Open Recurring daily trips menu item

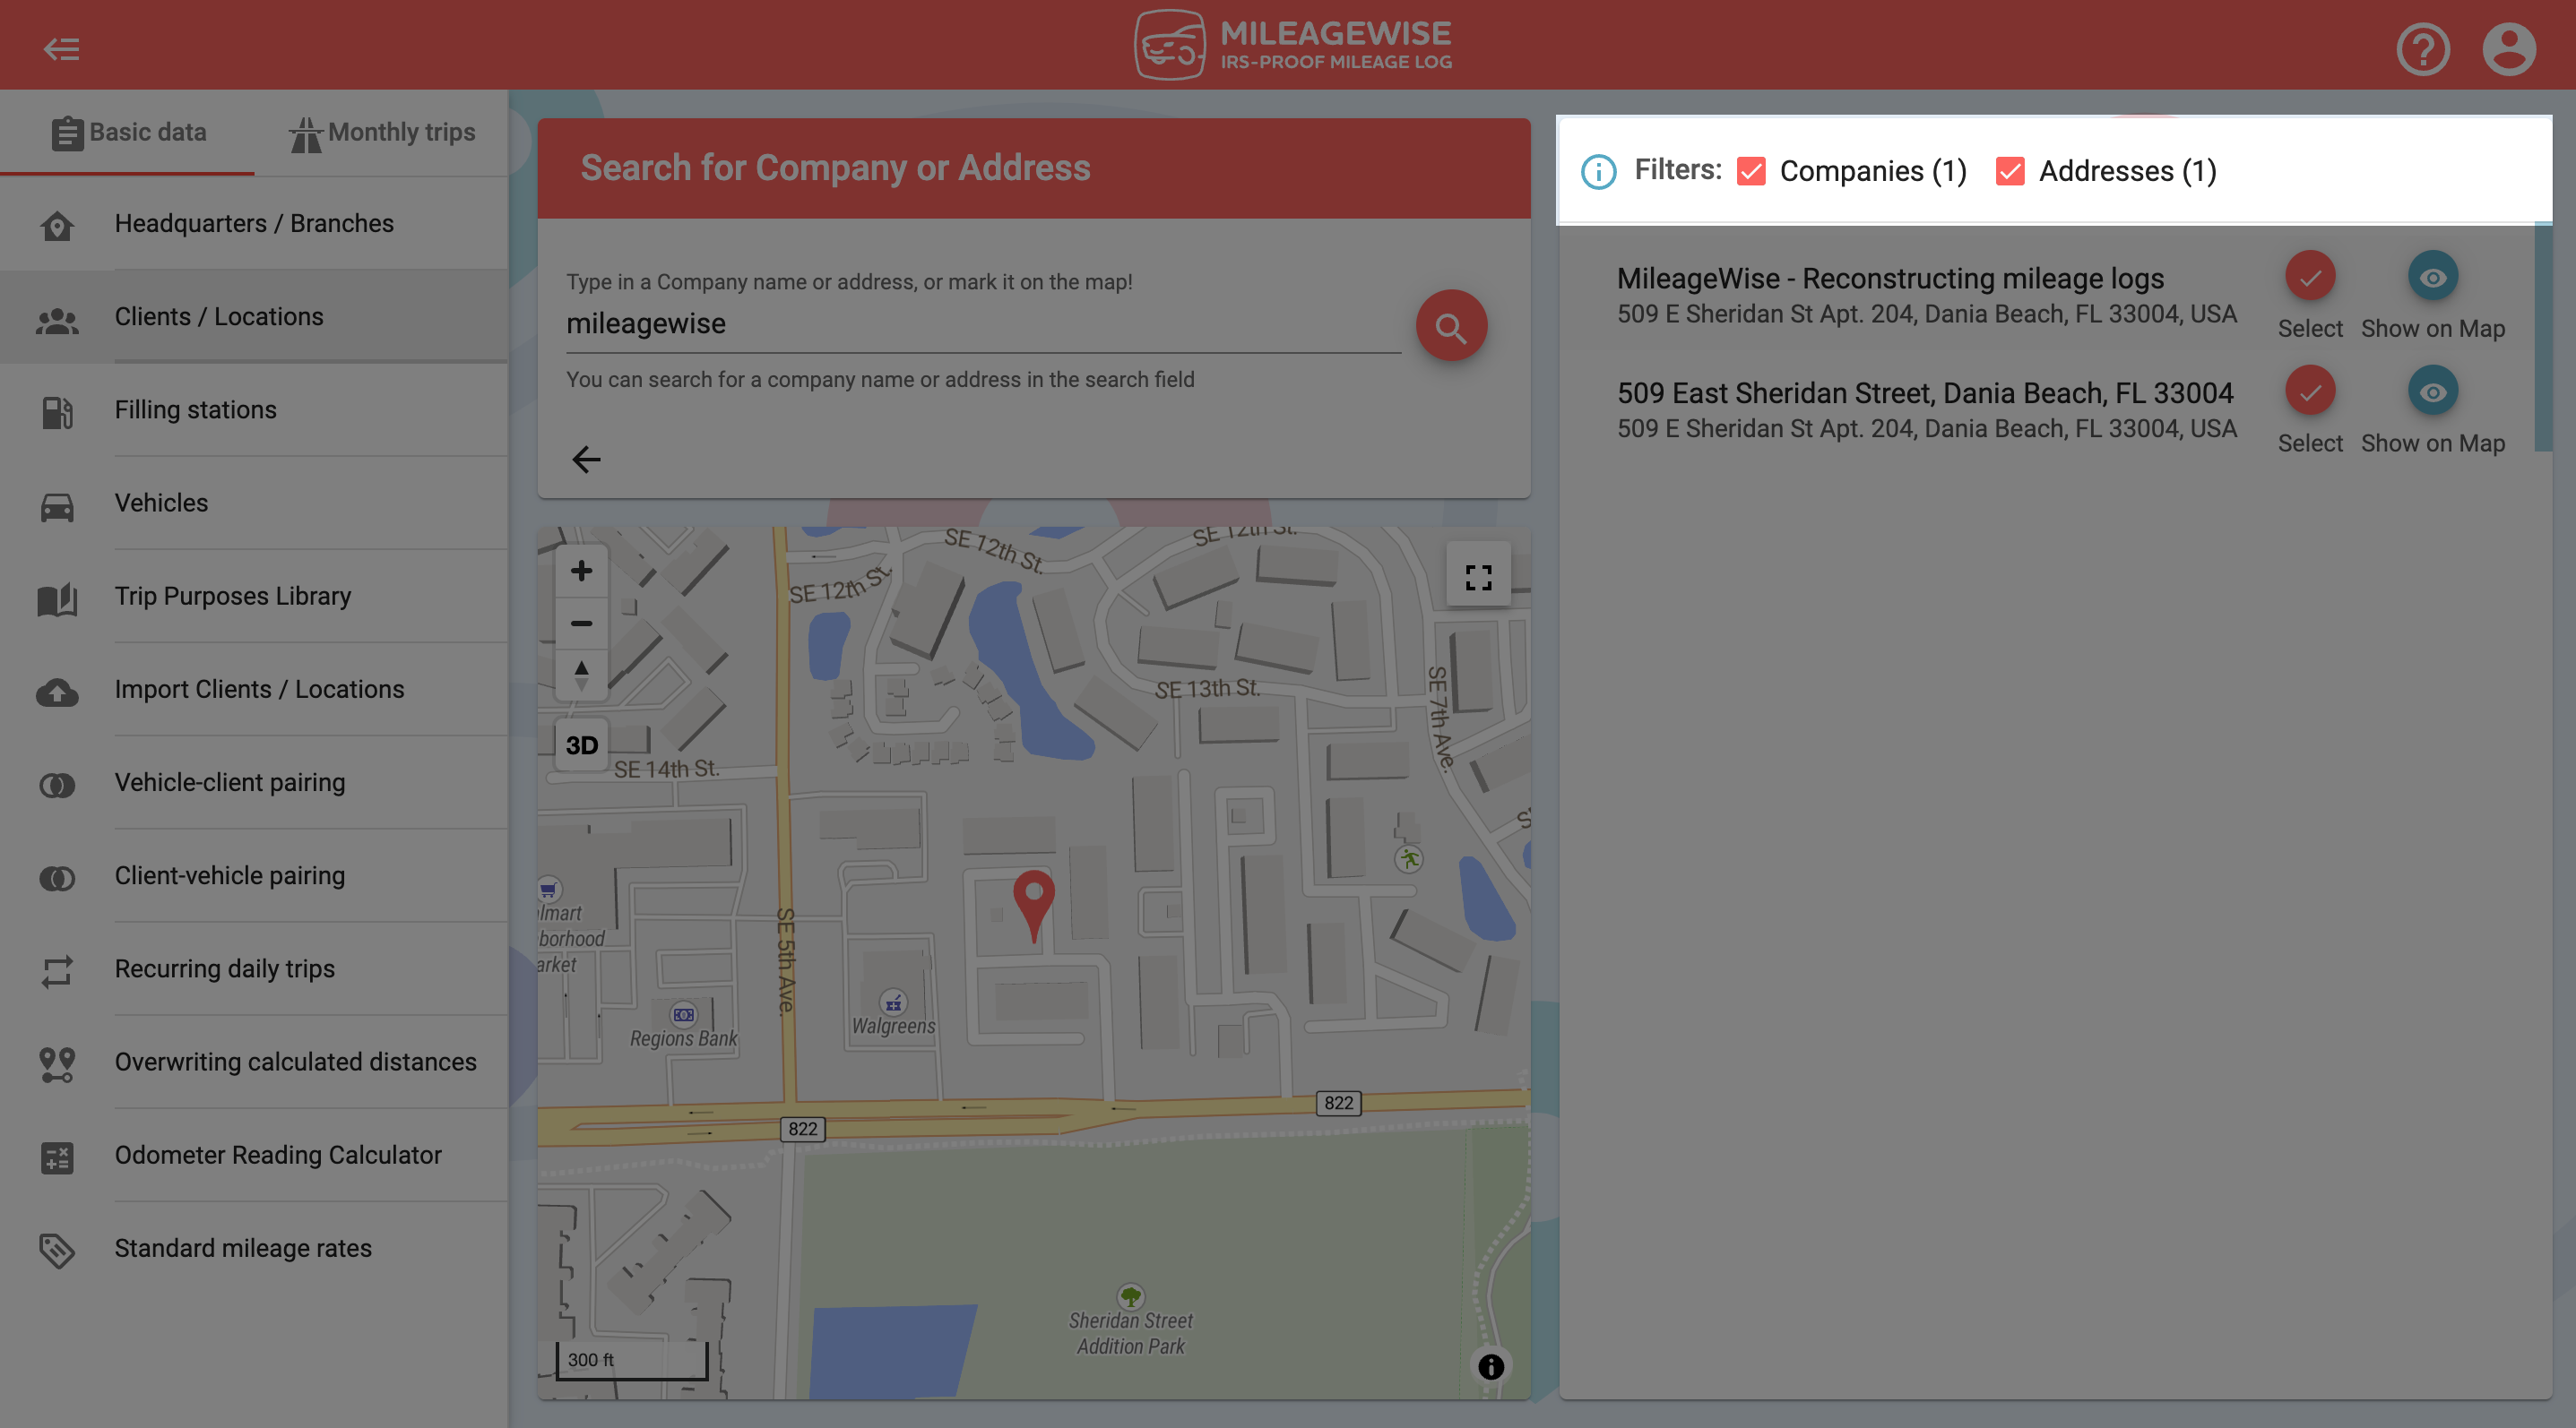click(x=254, y=968)
